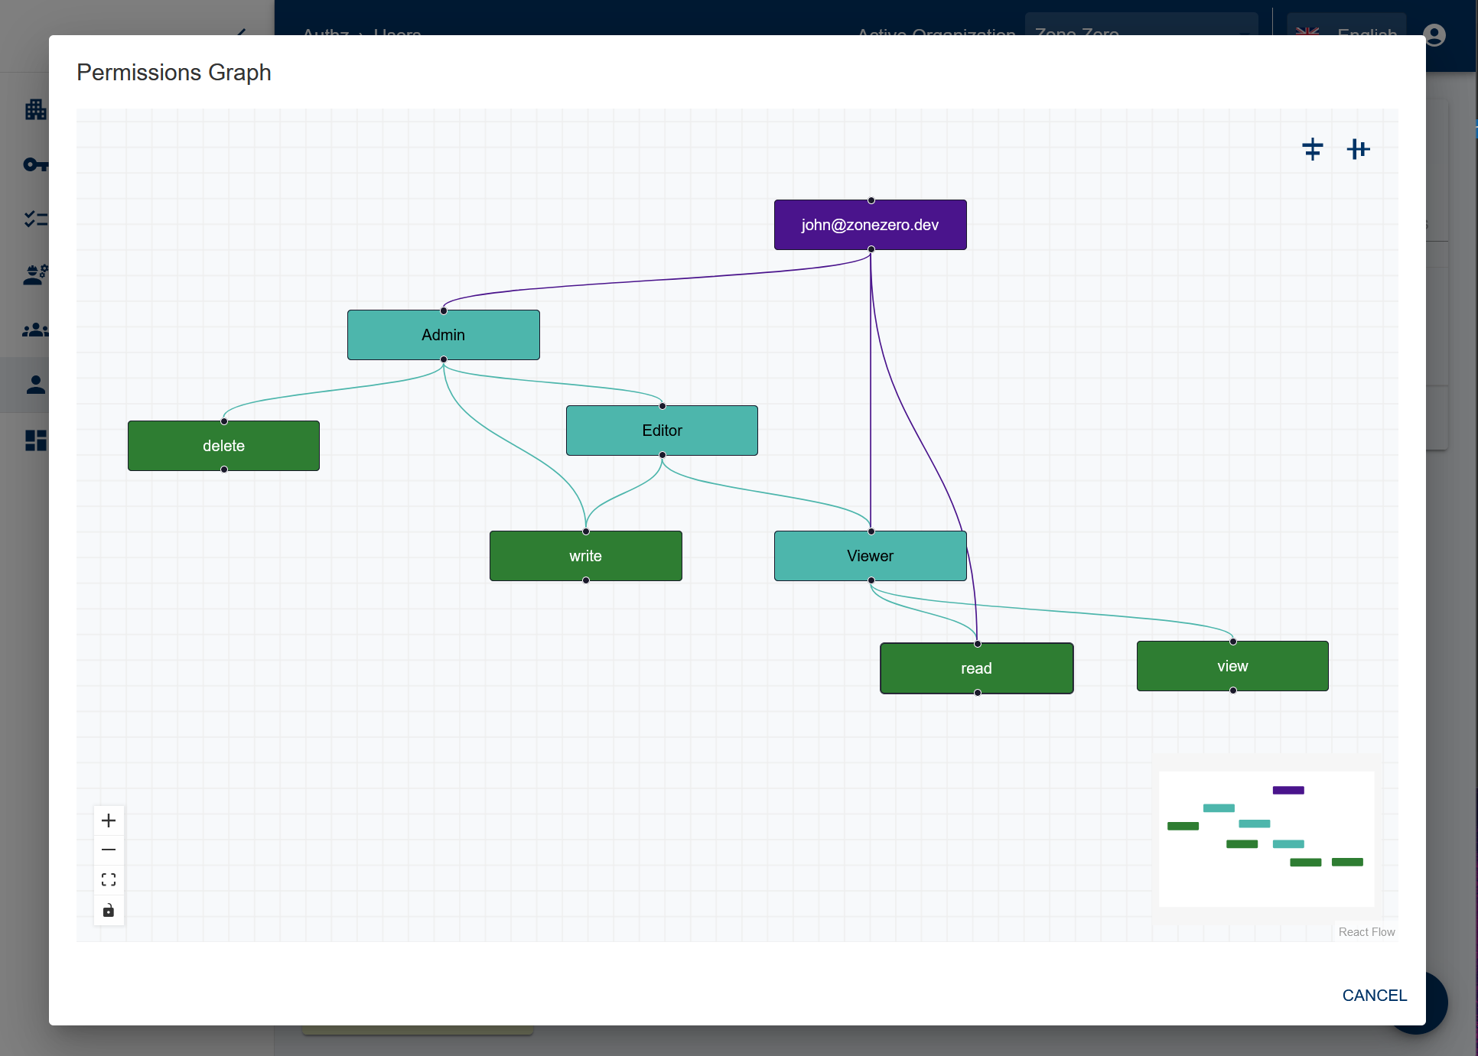
Task: Zoom in on the permissions graph
Action: tap(109, 820)
